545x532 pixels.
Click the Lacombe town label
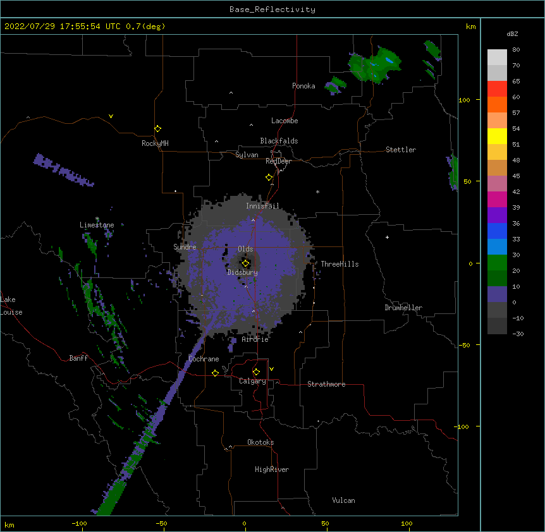coord(285,121)
